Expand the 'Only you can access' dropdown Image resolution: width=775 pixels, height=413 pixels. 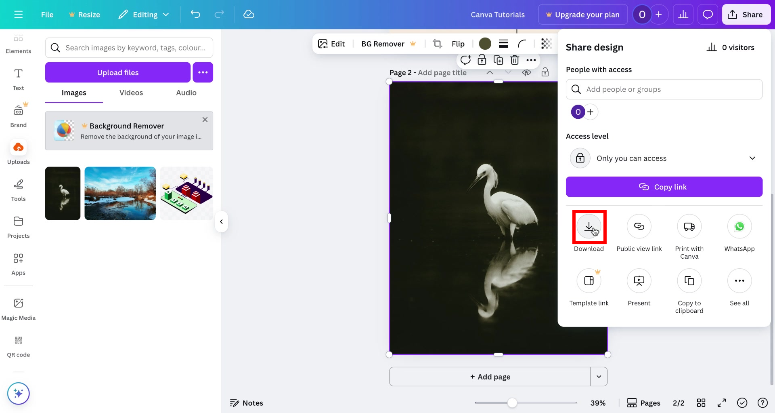pos(753,158)
